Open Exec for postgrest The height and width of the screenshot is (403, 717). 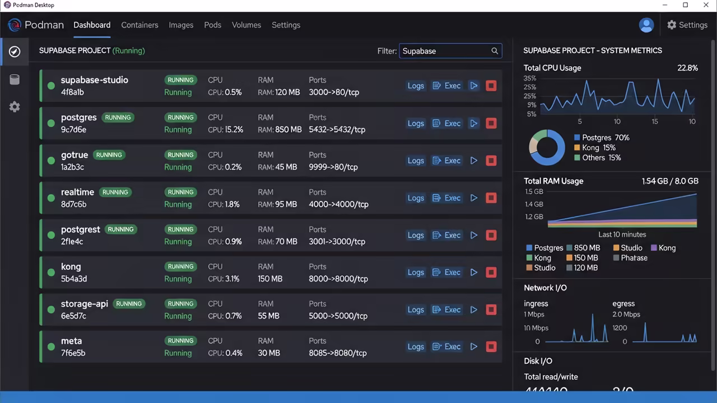coord(447,235)
